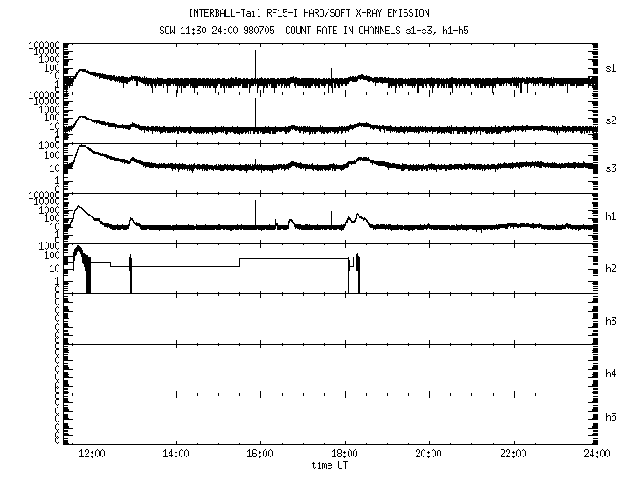Click the 14:00 time axis tick label
The height and width of the screenshot is (480, 629).
click(176, 454)
